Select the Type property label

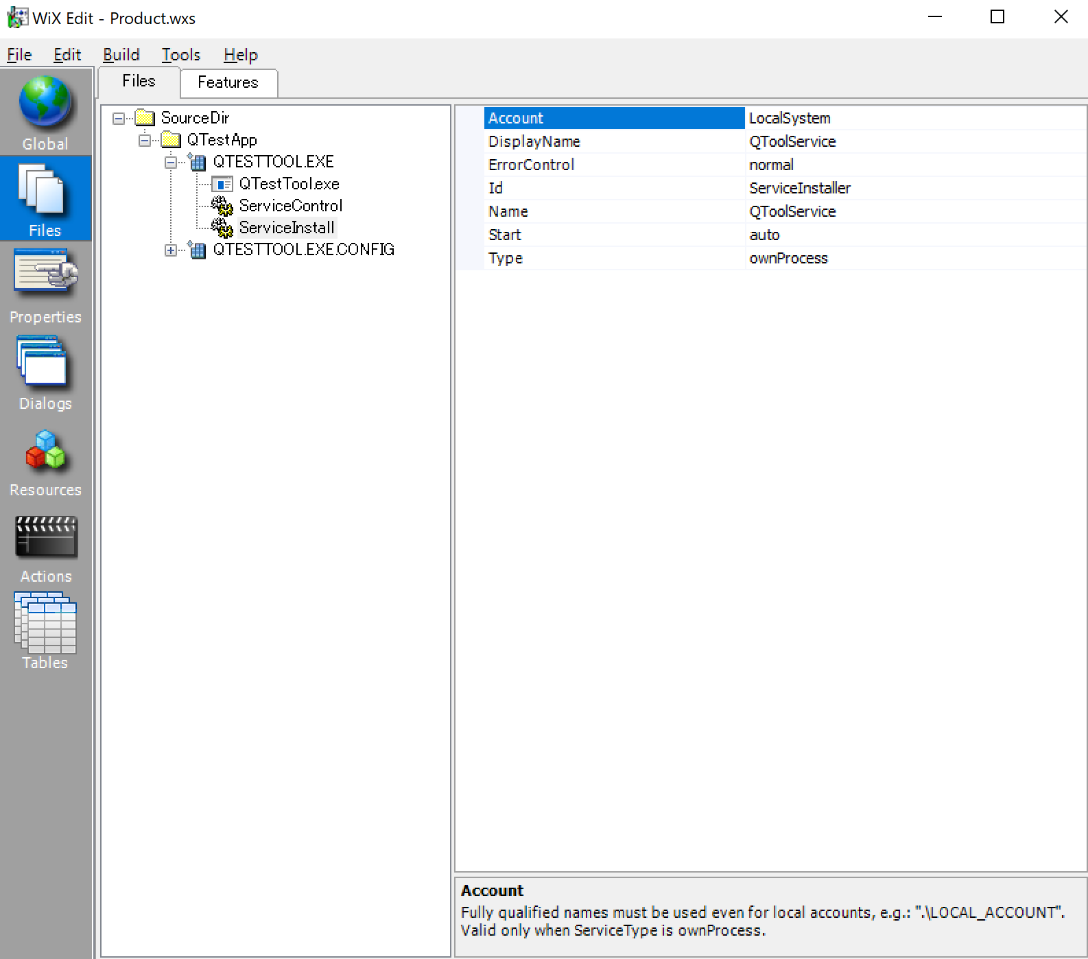point(506,258)
